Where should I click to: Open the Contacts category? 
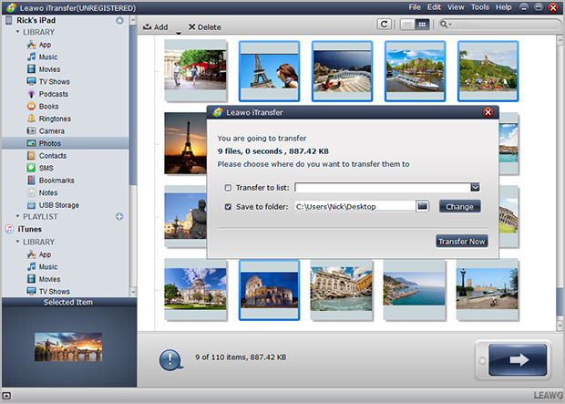click(46, 156)
